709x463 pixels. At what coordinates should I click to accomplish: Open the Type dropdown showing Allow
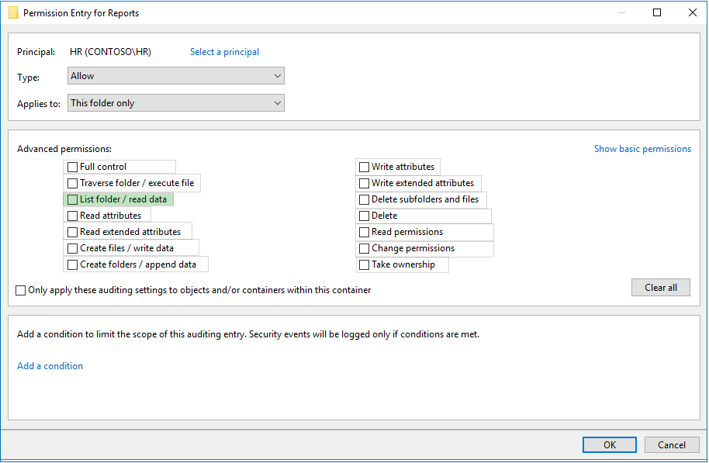pos(176,76)
